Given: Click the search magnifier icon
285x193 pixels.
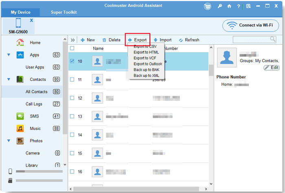Looking at the screenshot, I should coord(273,39).
